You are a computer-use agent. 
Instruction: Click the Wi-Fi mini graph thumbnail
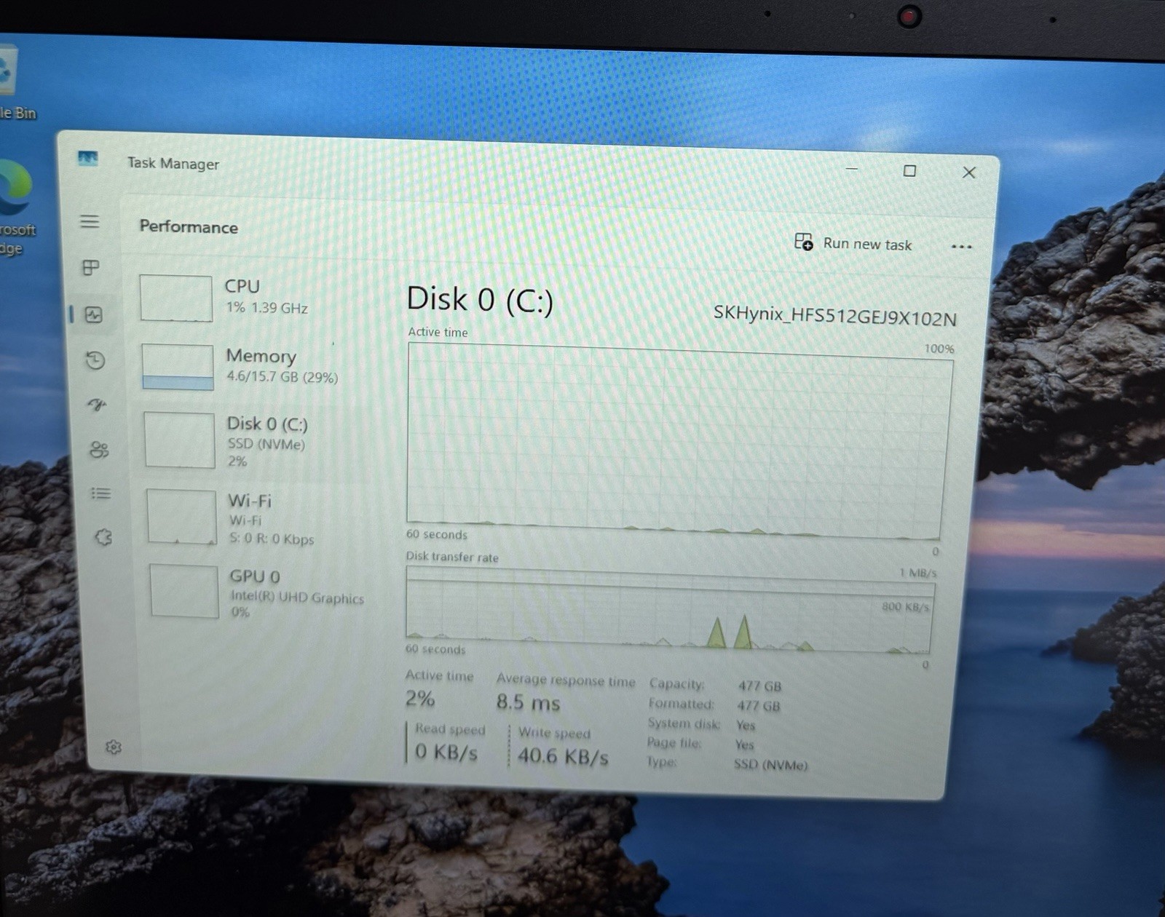[x=182, y=517]
